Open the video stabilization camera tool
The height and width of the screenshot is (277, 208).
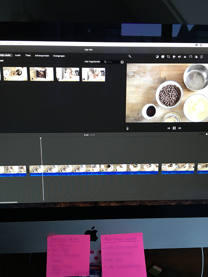click(174, 56)
